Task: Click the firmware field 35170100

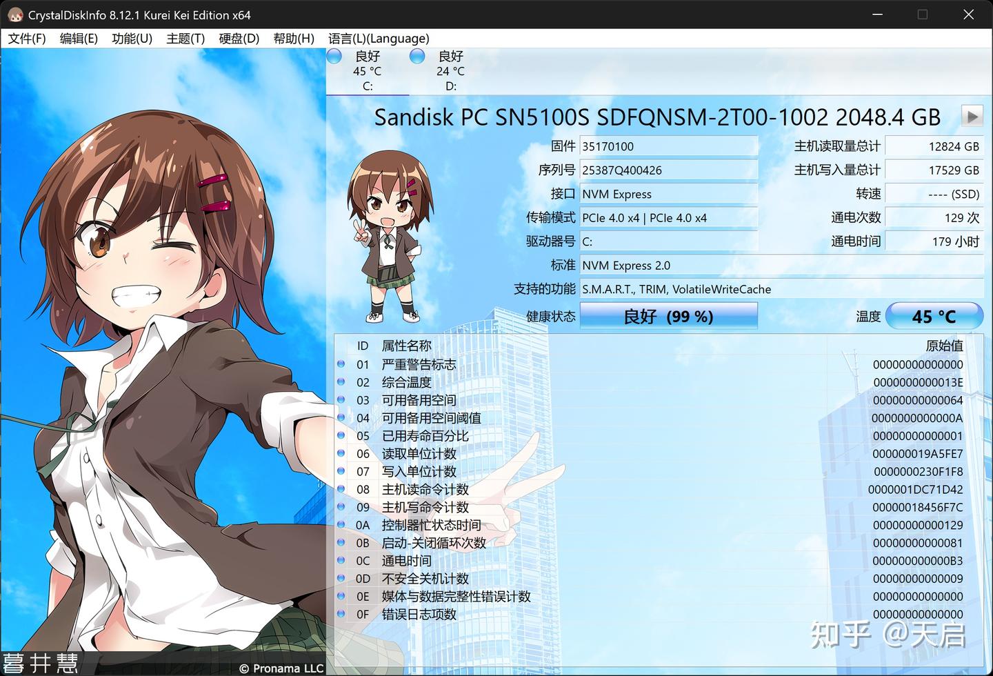Action: (668, 146)
